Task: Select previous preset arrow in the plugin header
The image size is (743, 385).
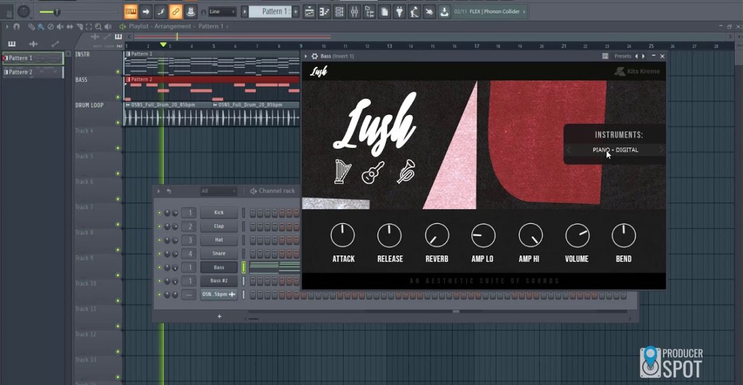Action: point(636,57)
